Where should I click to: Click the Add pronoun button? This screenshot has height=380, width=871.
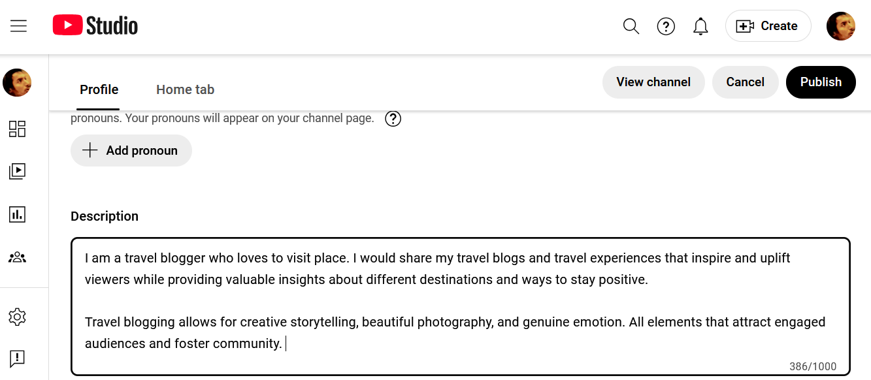coord(131,151)
